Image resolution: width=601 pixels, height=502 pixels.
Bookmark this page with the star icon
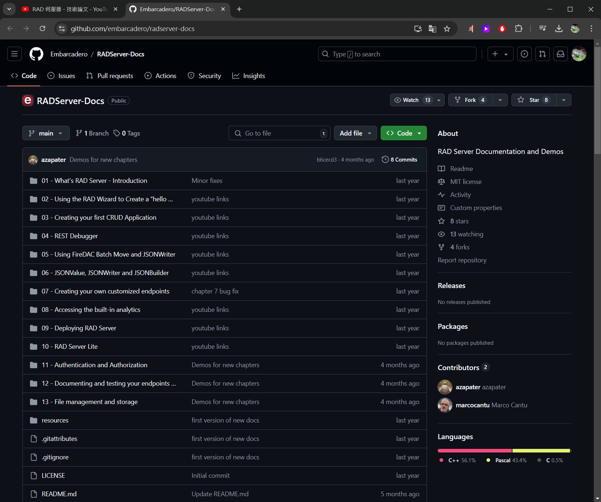pos(447,29)
